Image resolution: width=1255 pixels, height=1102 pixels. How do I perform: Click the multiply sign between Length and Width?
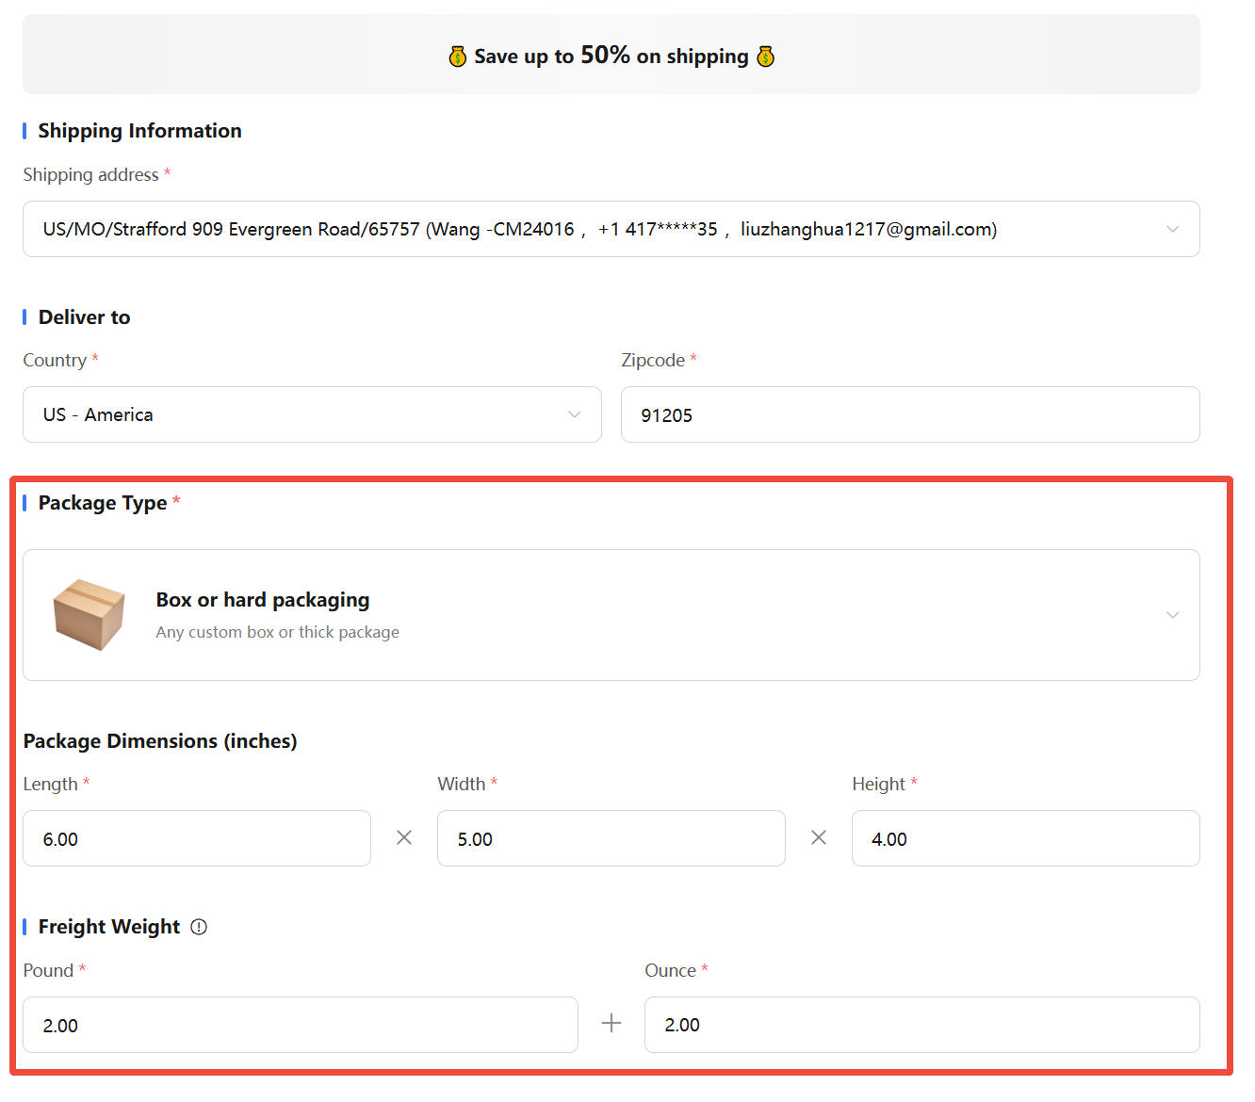click(x=404, y=837)
